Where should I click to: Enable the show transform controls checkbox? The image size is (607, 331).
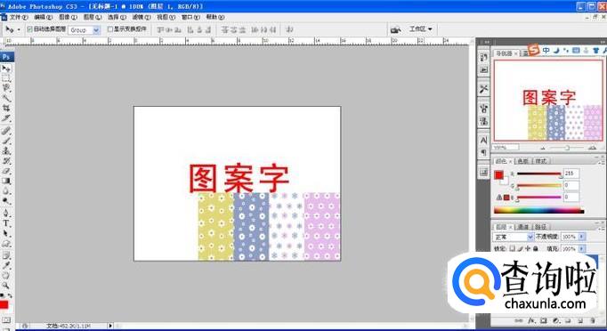point(110,29)
